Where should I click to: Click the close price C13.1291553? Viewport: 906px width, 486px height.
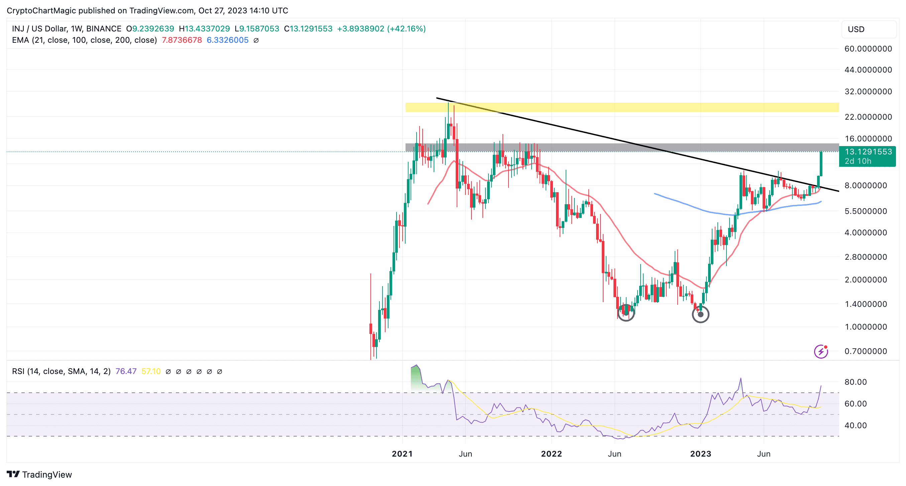point(308,29)
